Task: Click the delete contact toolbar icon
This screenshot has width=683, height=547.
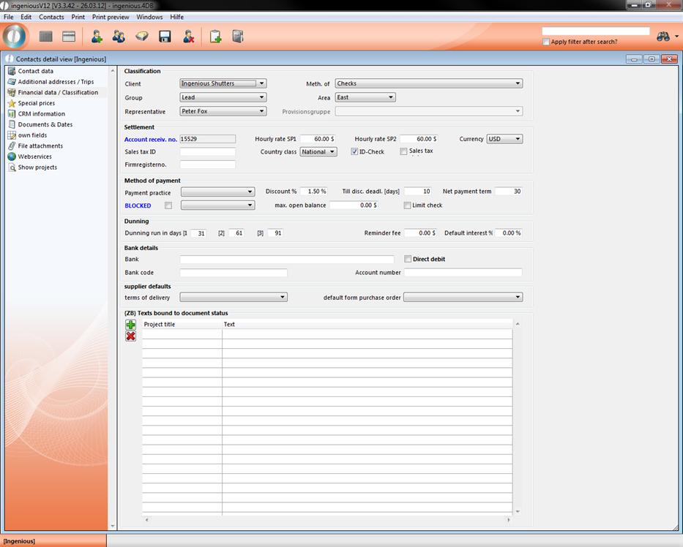Action: 188,37
